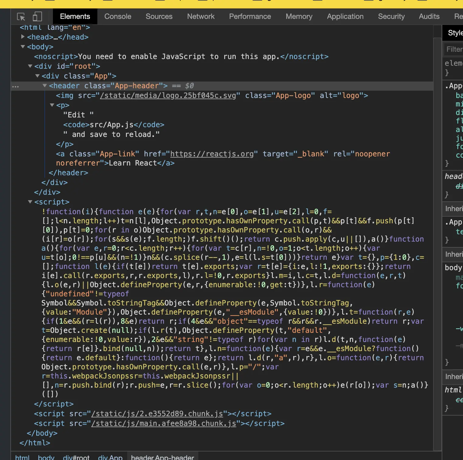Switch to the Security tab
This screenshot has height=460, width=463.
click(392, 16)
